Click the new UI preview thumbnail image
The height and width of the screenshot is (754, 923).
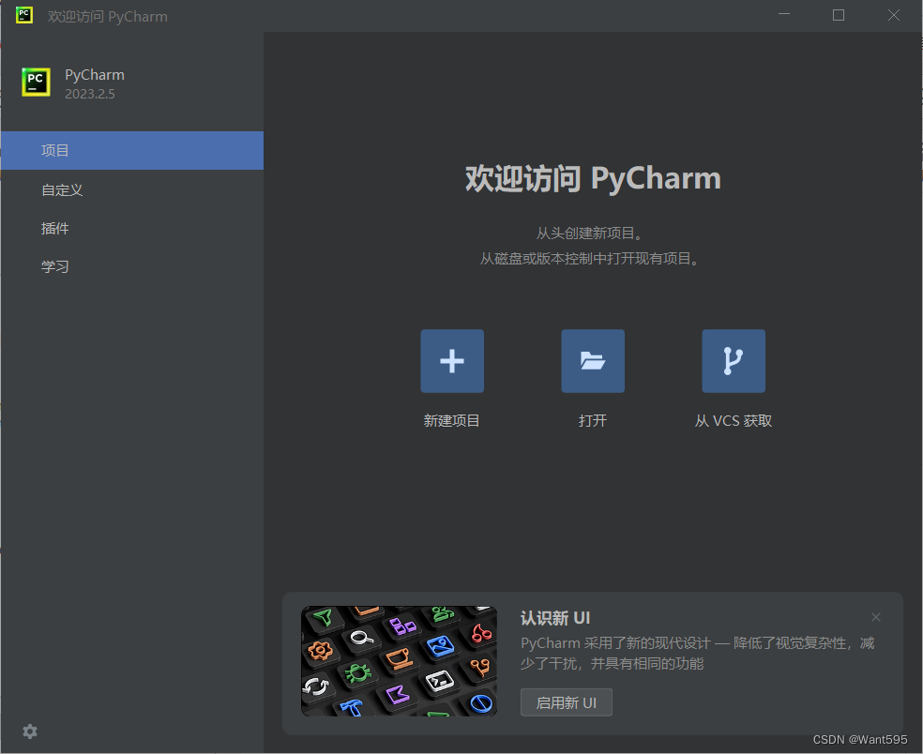click(x=399, y=661)
